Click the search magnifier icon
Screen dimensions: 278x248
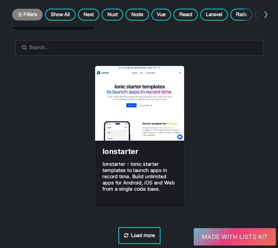tap(24, 48)
